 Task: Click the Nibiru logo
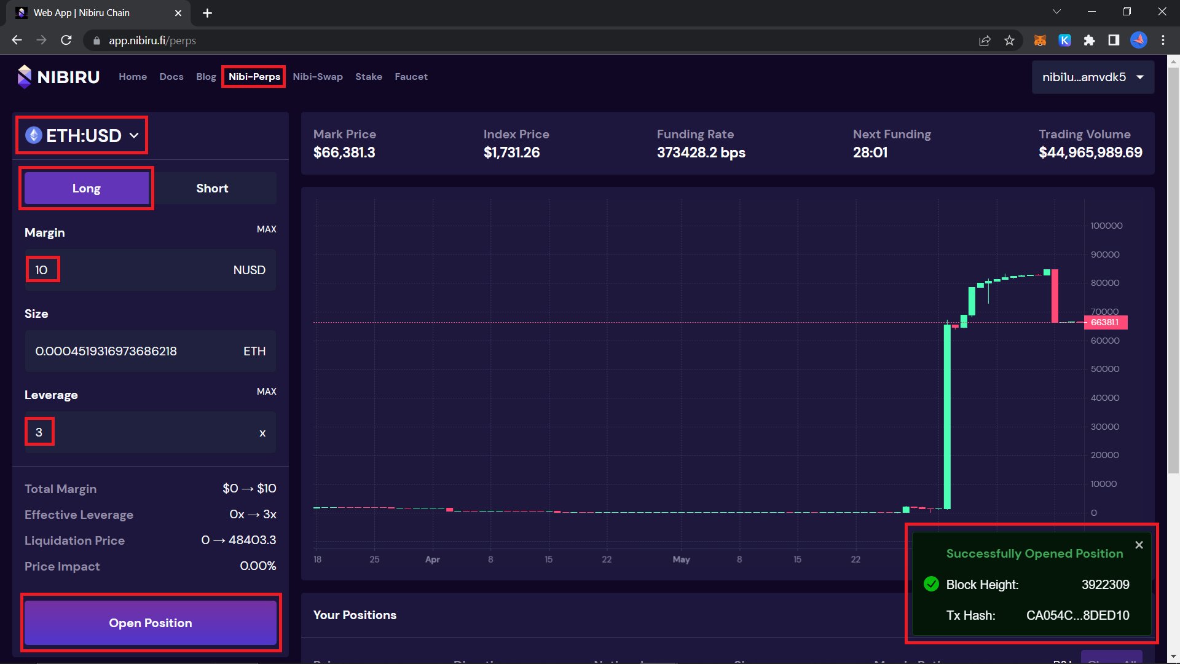[x=25, y=76]
